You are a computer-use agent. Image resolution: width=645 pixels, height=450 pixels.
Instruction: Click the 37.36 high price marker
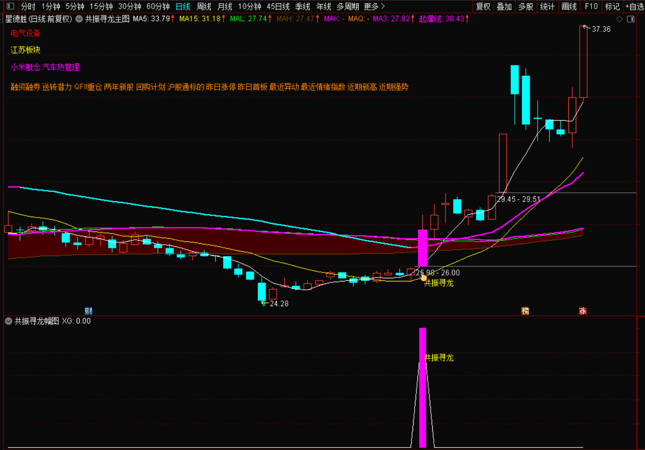tap(600, 29)
